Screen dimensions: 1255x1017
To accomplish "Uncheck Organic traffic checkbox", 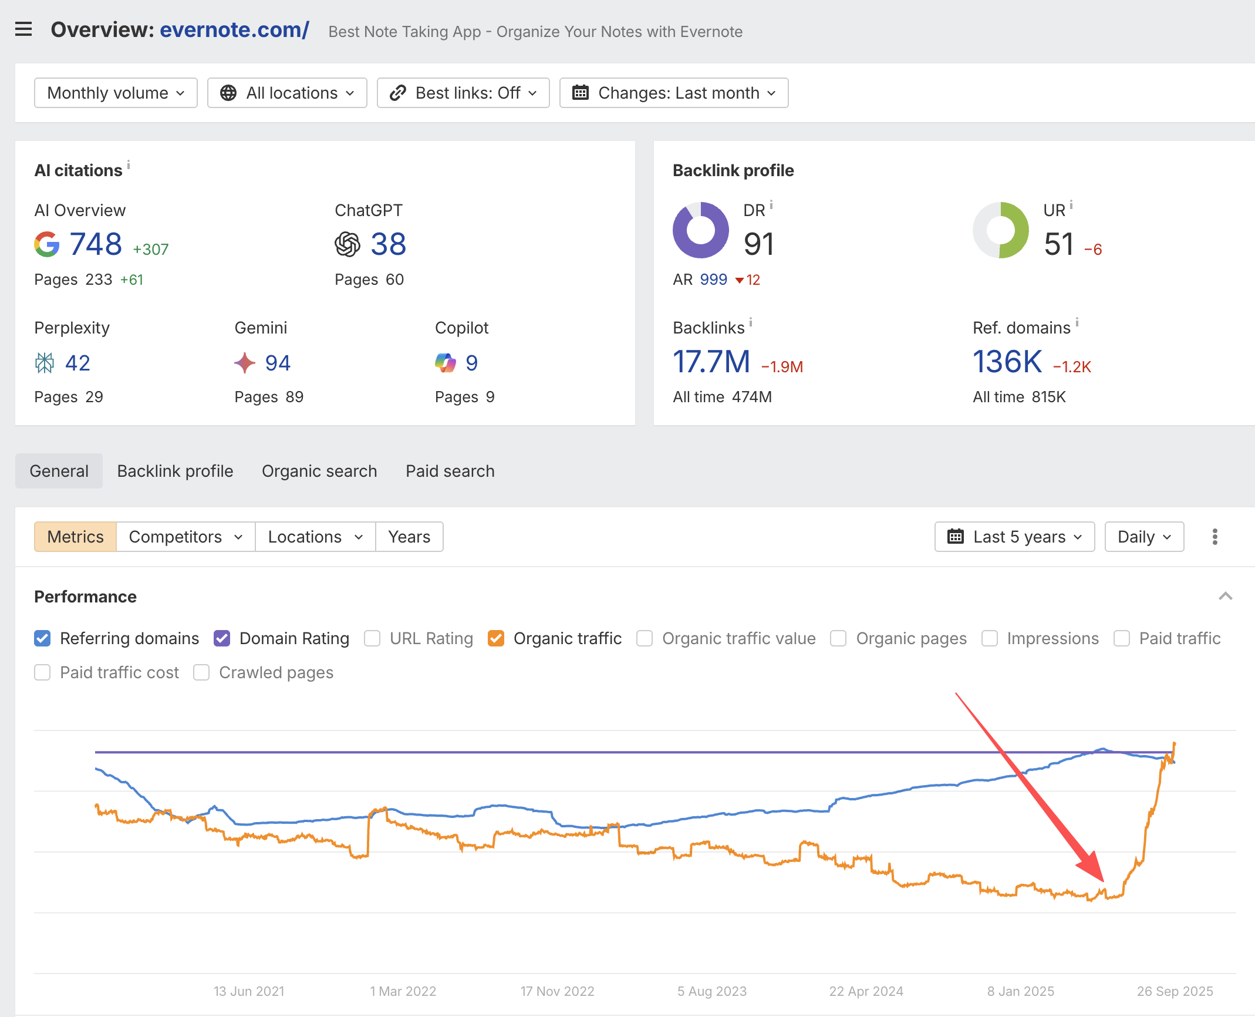I will [x=496, y=638].
